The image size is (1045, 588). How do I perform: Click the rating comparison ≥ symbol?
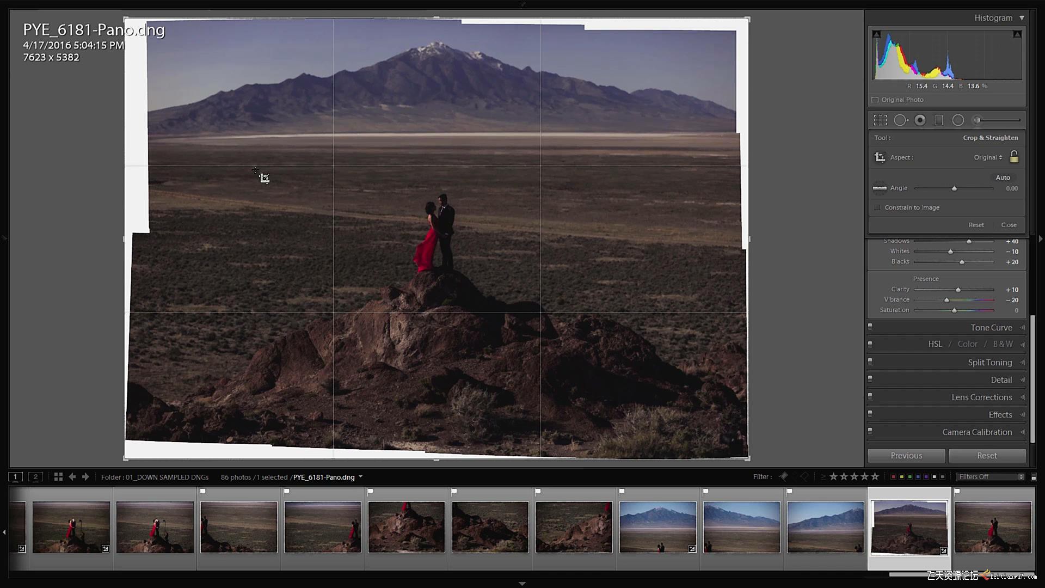(x=823, y=477)
